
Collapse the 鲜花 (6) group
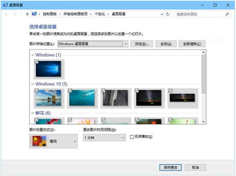tap(33, 113)
